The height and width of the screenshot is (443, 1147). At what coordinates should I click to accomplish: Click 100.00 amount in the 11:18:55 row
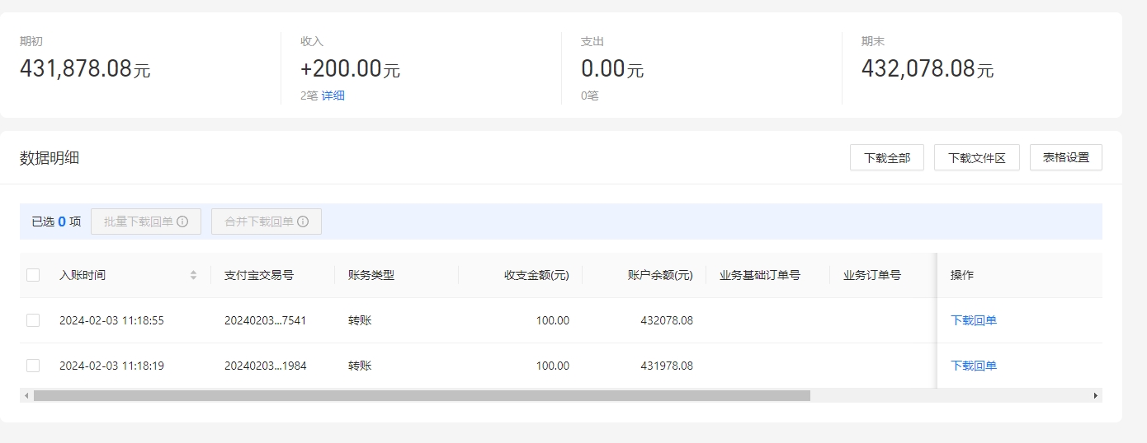[553, 320]
